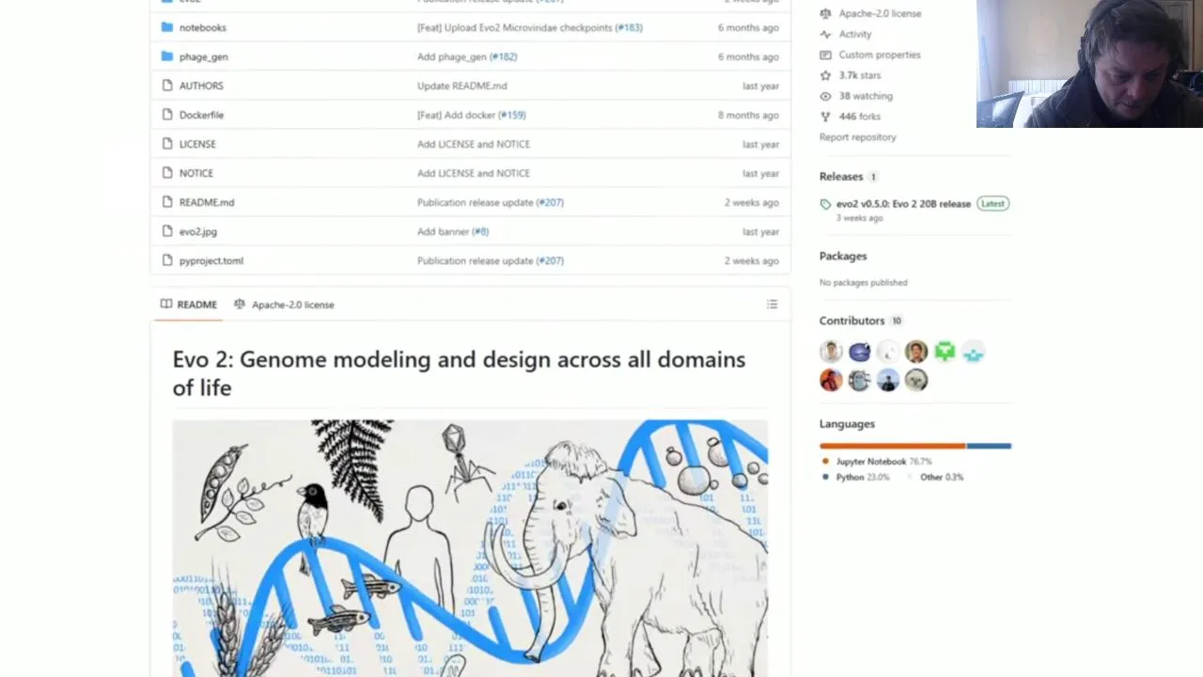
Task: Open the first contributor avatar
Action: click(x=831, y=352)
